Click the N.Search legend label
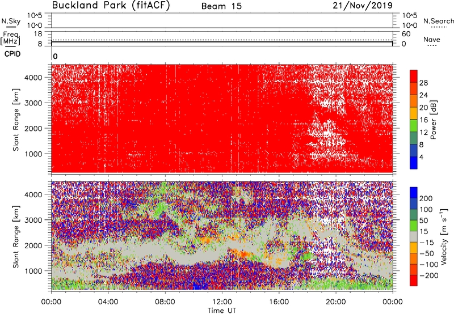This screenshot has width=454, height=314. point(439,21)
